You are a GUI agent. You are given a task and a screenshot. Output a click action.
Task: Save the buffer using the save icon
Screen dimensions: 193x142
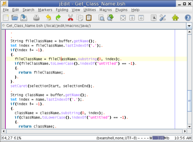point(24,18)
